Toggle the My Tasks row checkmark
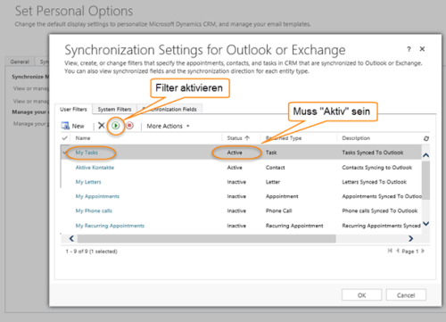 (x=64, y=153)
